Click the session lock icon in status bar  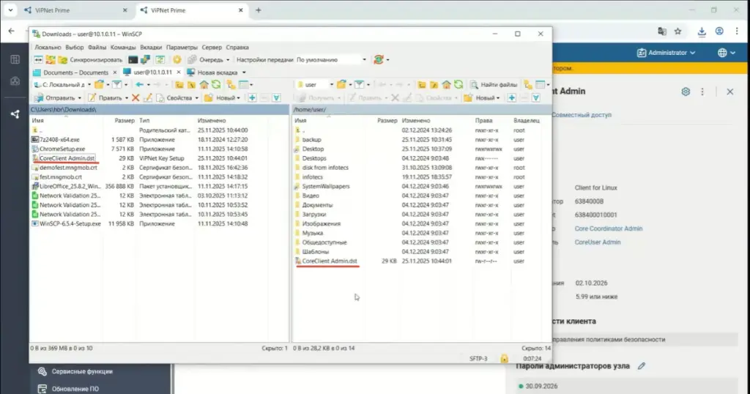pyautogui.click(x=504, y=358)
